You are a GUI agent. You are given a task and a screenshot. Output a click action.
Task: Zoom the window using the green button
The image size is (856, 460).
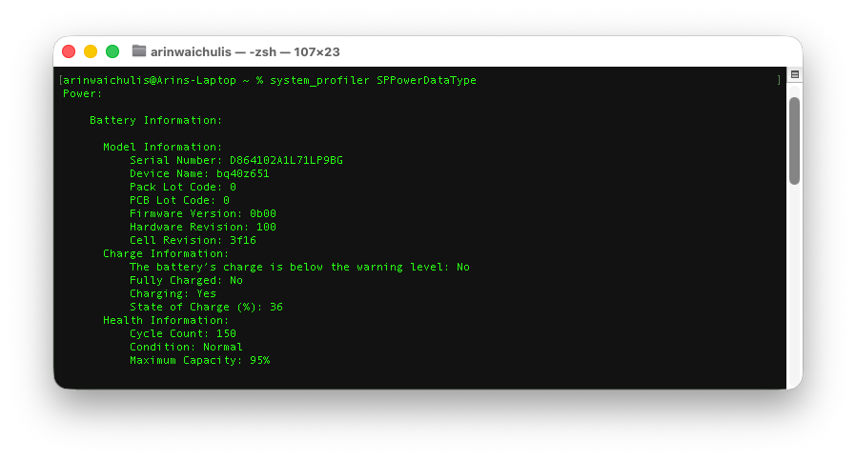point(112,51)
